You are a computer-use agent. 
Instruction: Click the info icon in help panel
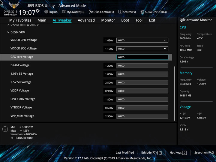(x=5, y=129)
